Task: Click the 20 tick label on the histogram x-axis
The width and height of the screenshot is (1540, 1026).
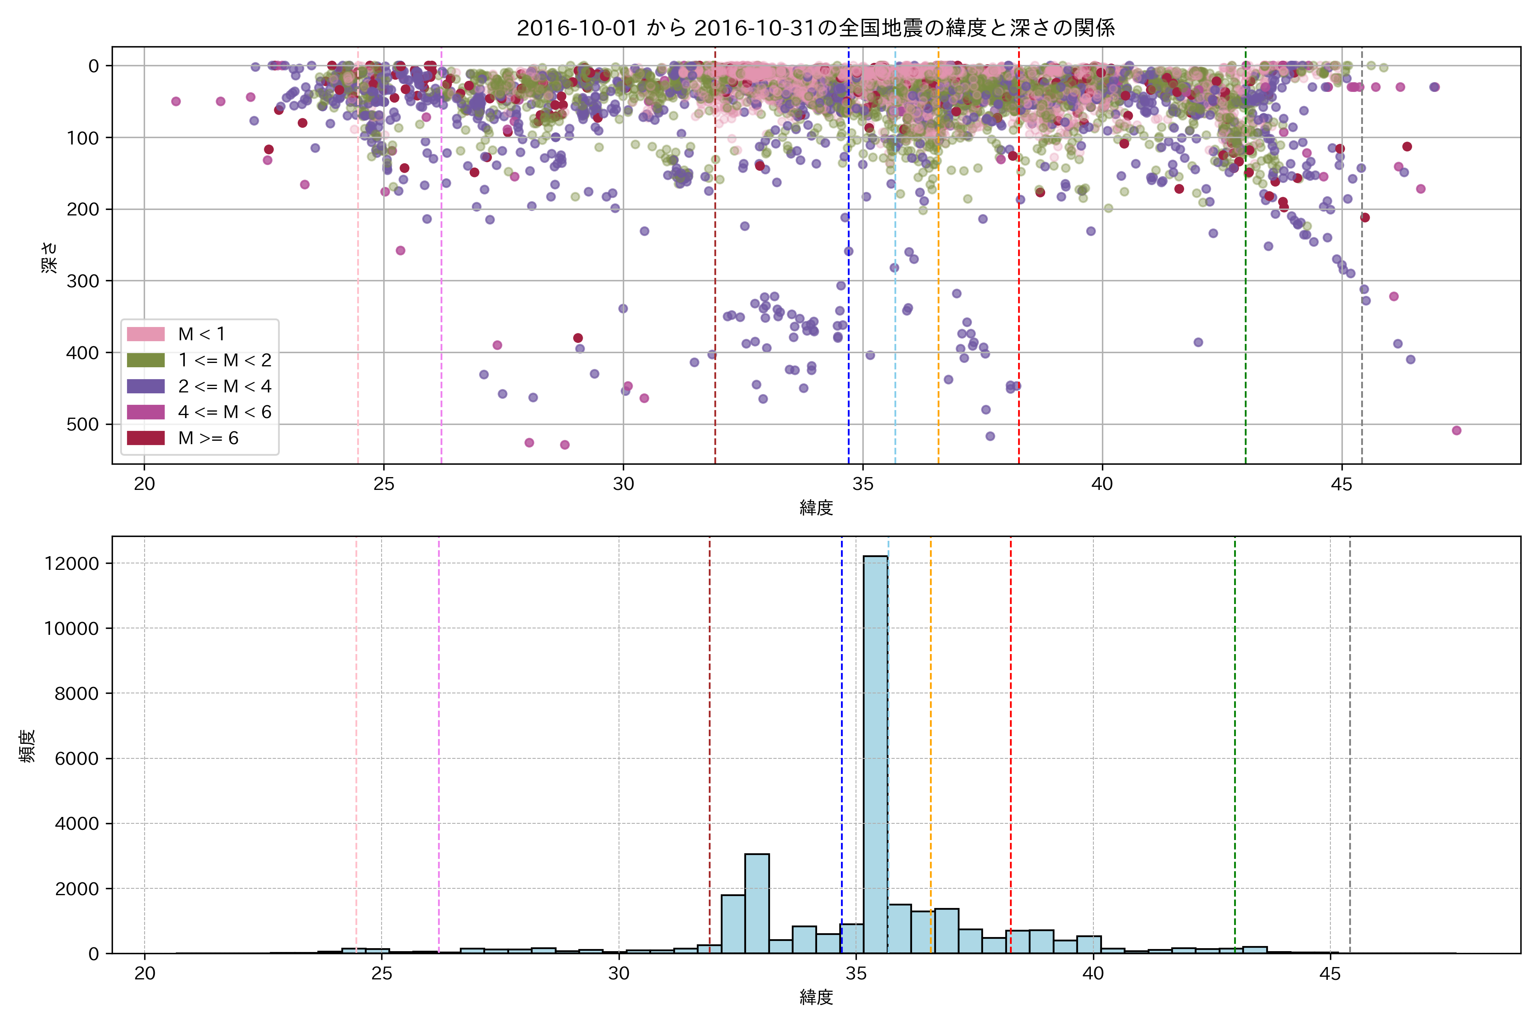Action: click(x=145, y=974)
